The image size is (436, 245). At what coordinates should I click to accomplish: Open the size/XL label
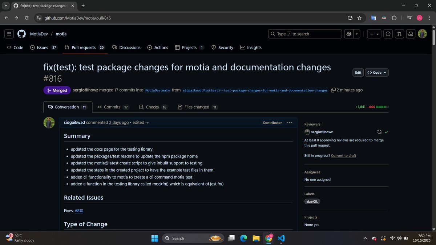[312, 201]
